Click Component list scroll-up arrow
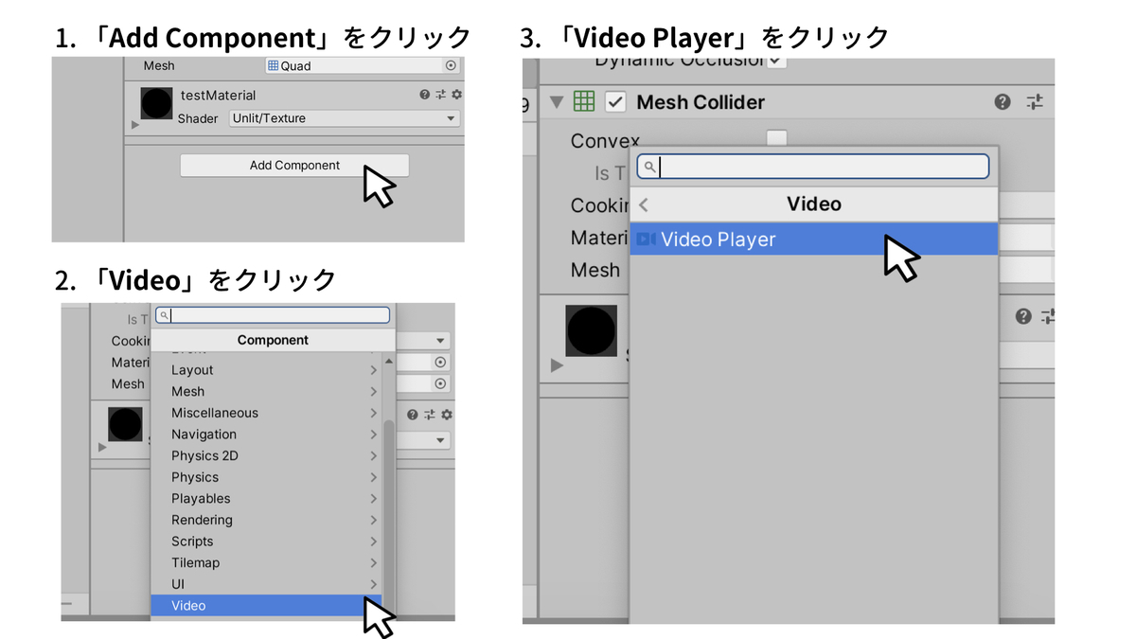The height and width of the screenshot is (639, 1136). click(x=388, y=362)
